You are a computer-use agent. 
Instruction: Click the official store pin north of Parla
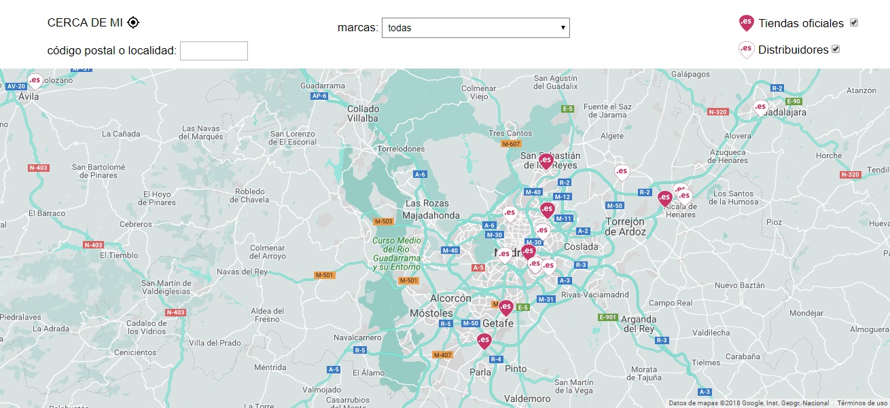point(484,340)
